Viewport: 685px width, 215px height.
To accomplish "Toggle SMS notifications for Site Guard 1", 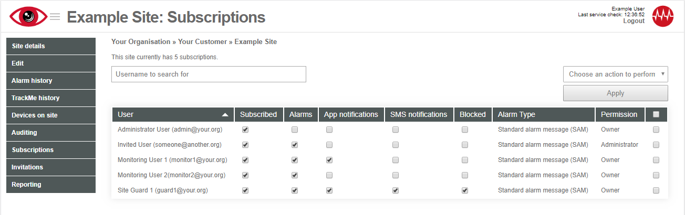I will (x=396, y=190).
